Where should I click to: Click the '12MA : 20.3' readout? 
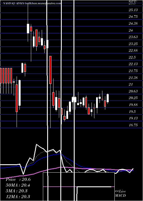[x=18, y=196]
